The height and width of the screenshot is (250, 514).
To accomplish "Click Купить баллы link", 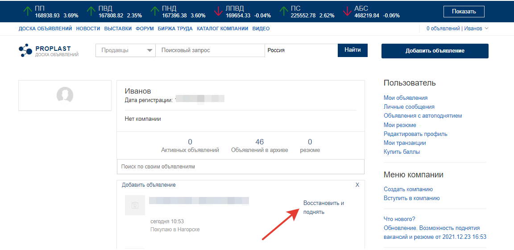I will (402, 152).
